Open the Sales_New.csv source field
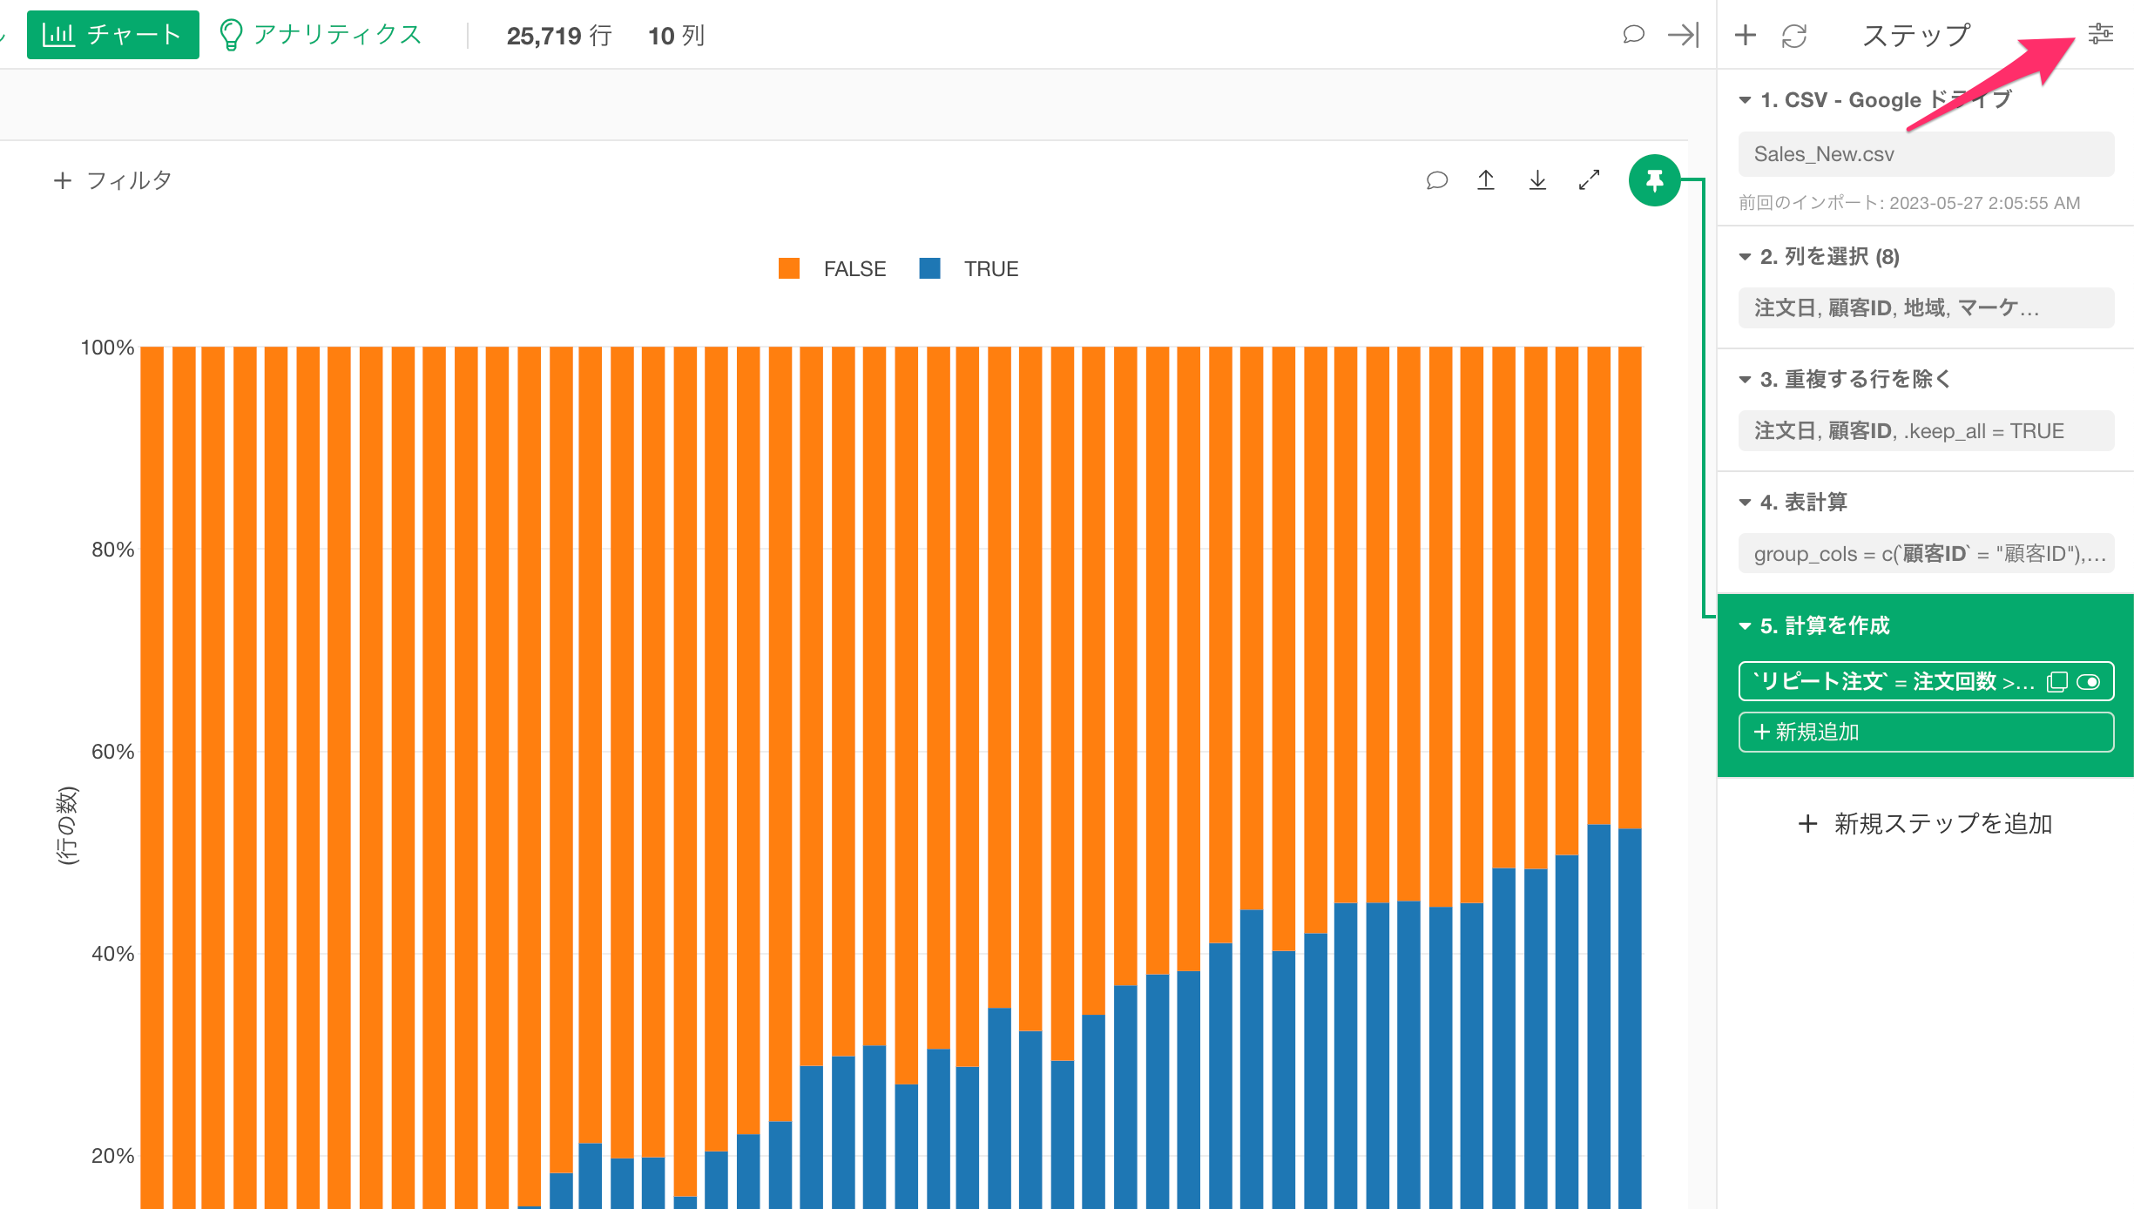The width and height of the screenshot is (2134, 1209). tap(1926, 154)
